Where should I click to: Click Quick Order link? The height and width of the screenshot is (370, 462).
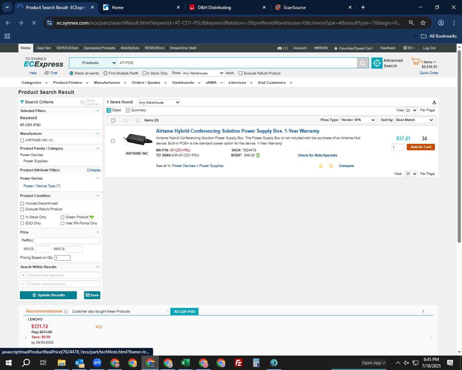[429, 73]
